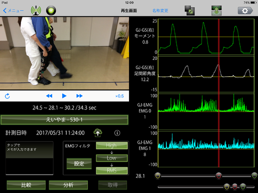This screenshot has width=258, height=193.
Task: Toggle the Low EMG filter
Action: click(112, 158)
